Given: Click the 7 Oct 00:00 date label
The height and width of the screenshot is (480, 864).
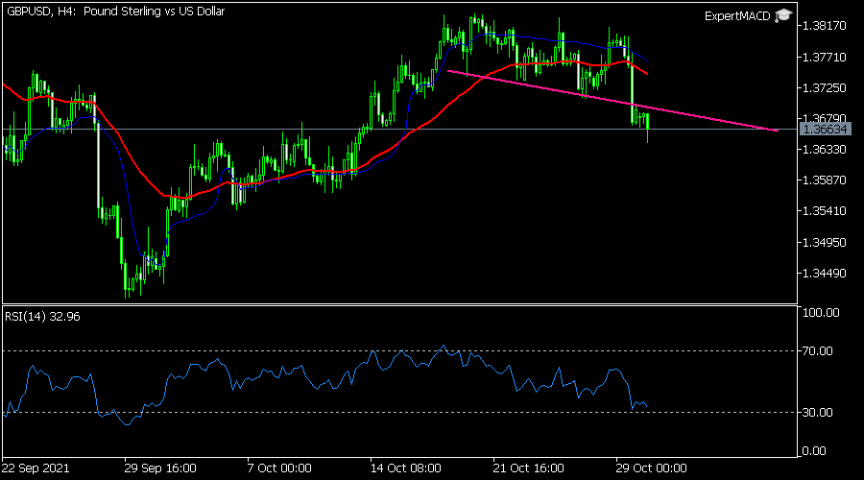Looking at the screenshot, I should pyautogui.click(x=279, y=468).
